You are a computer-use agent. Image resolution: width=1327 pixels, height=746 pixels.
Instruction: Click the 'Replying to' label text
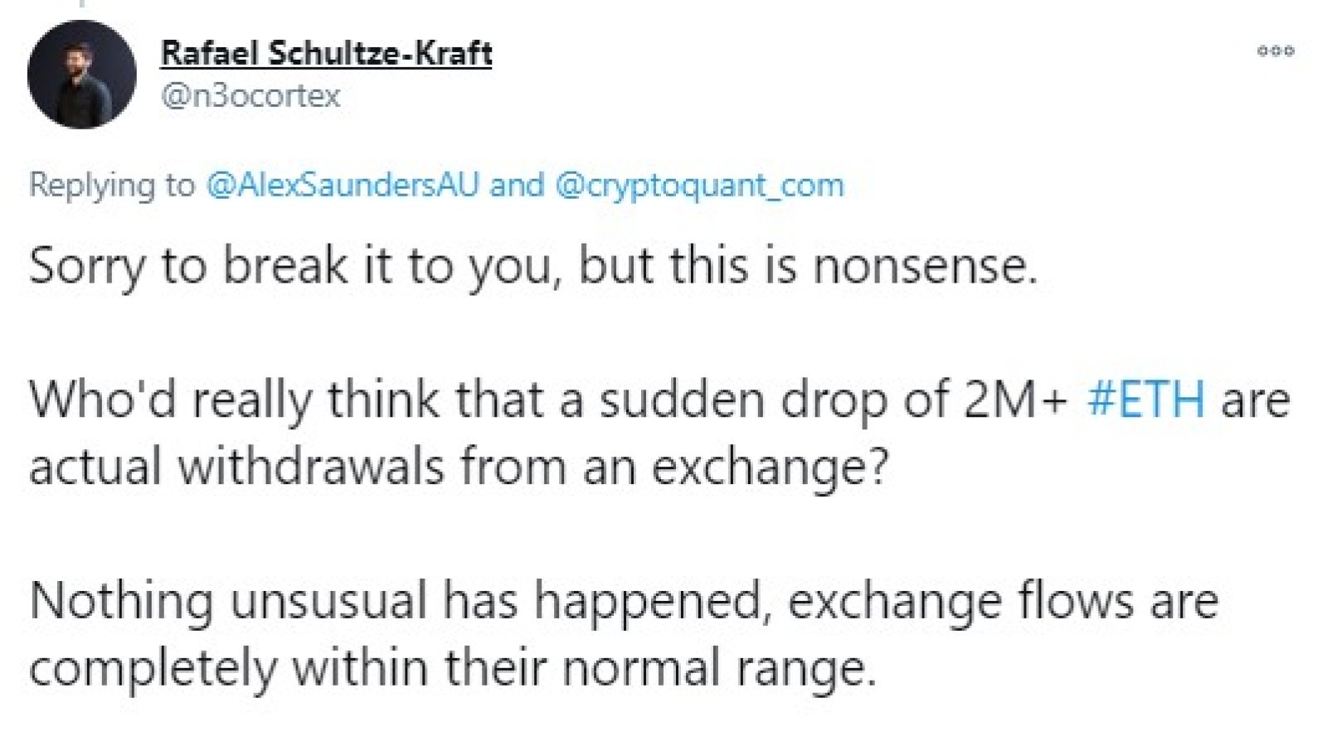112,184
